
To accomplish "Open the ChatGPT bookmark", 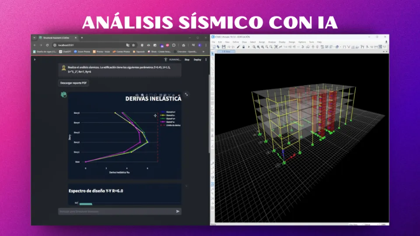I will coord(65,52).
